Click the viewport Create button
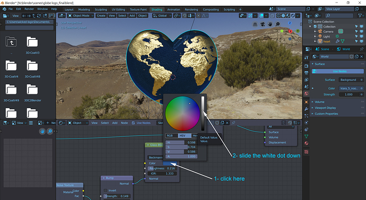The height and width of the screenshot is (200, 366). tap(101, 15)
